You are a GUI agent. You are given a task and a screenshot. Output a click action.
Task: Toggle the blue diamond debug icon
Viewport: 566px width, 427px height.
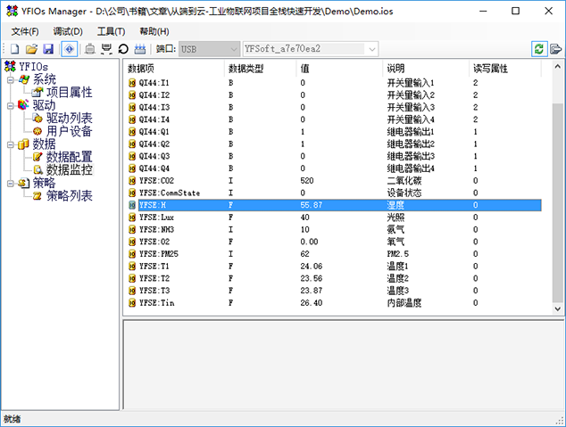pyautogui.click(x=70, y=49)
